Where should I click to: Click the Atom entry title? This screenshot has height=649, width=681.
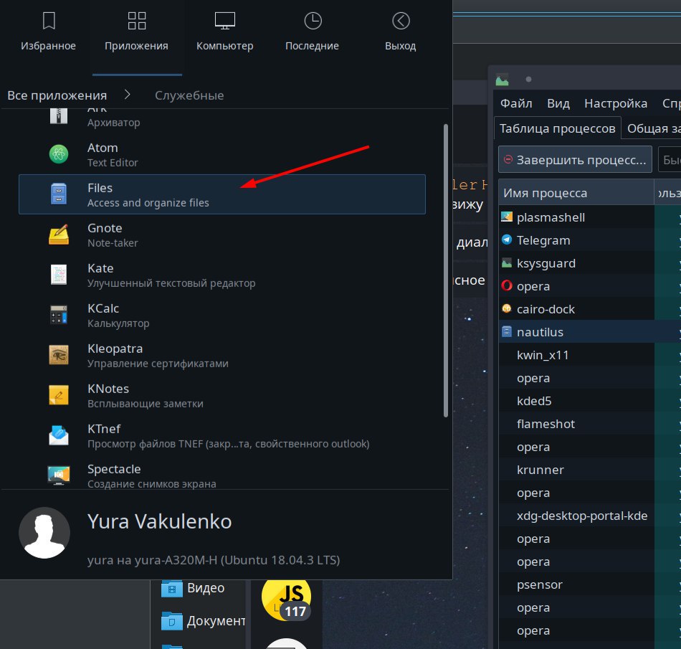103,148
